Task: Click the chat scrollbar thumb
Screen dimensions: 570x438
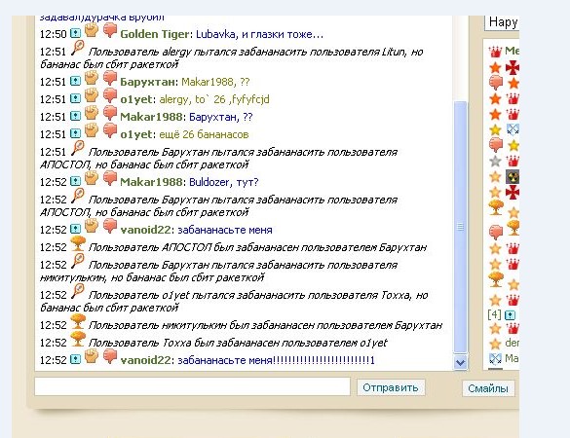Action: (460, 227)
